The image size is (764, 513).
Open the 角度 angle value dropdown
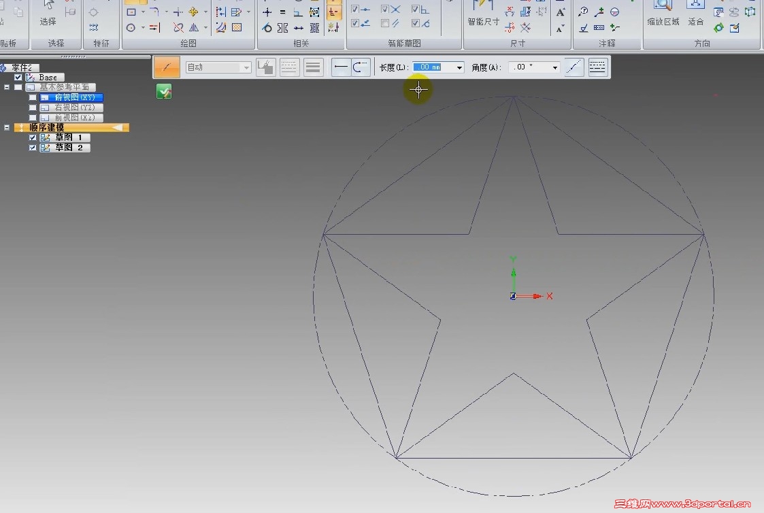[554, 67]
